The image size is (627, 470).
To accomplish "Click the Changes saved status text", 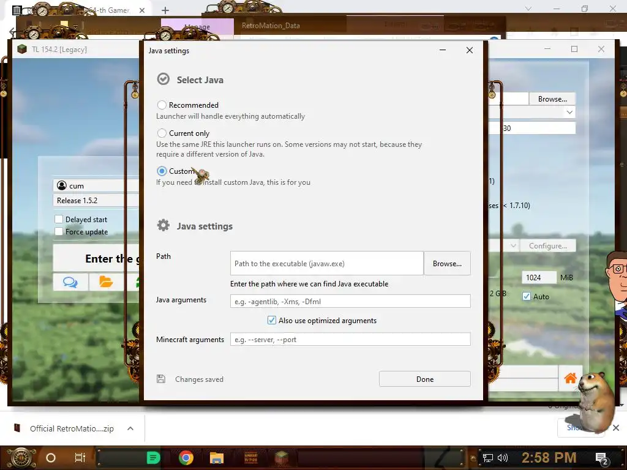I will pyautogui.click(x=199, y=379).
